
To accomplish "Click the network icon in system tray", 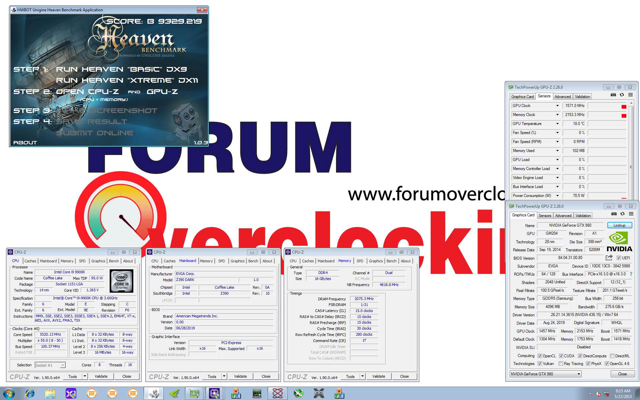I will point(606,394).
